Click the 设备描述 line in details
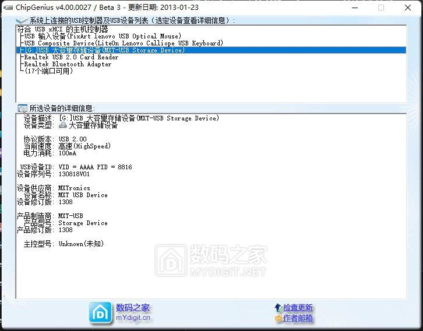Image resolution: width=423 pixels, height=331 pixels. (x=121, y=118)
